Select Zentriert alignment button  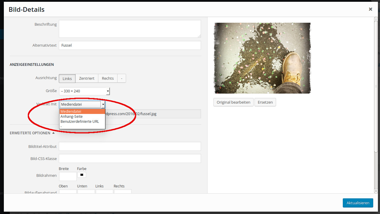click(87, 79)
